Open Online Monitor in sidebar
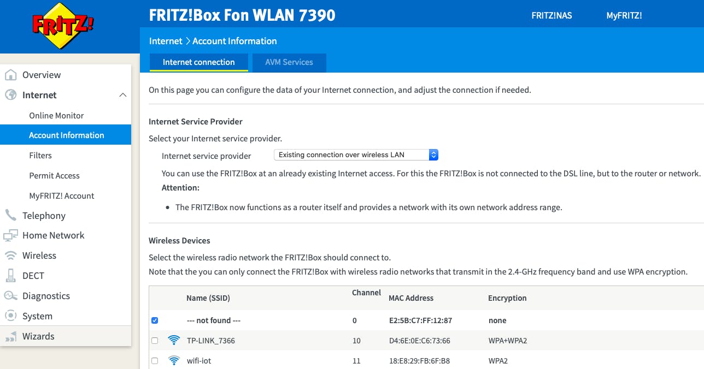Image resolution: width=704 pixels, height=369 pixels. [56, 116]
